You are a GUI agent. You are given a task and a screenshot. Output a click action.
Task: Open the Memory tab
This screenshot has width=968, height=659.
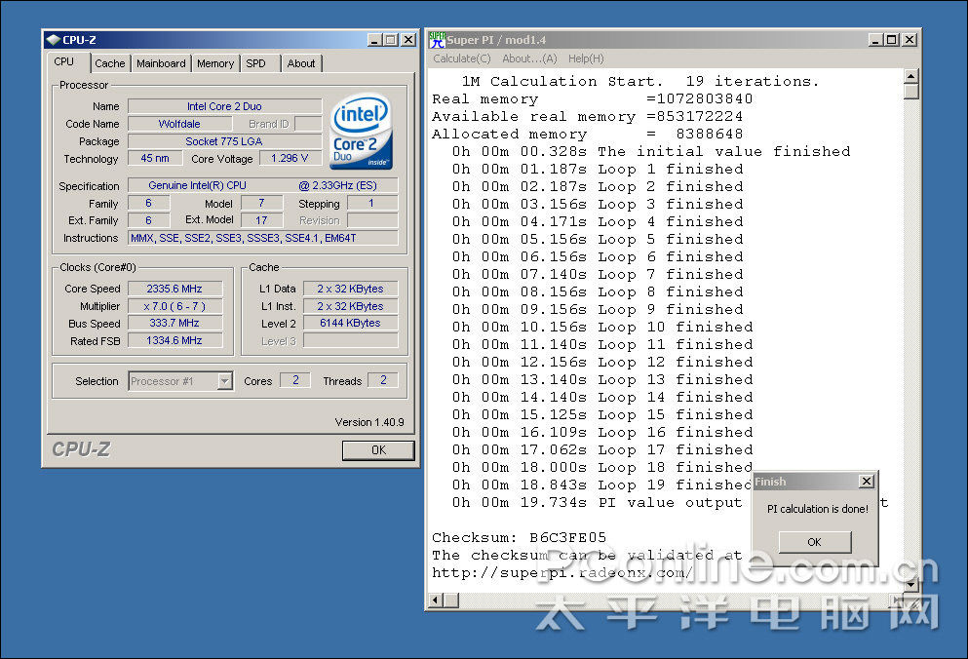pyautogui.click(x=215, y=63)
